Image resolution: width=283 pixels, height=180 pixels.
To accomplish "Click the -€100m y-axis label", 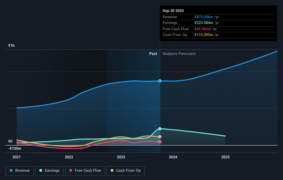I will point(14,148).
